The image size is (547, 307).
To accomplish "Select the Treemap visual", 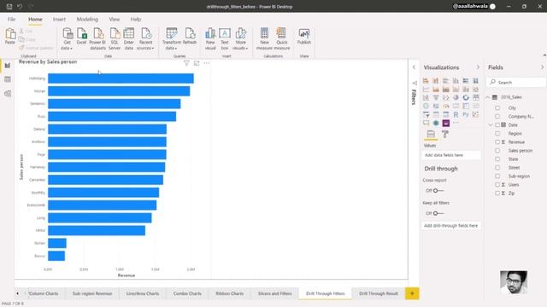I will (475, 98).
